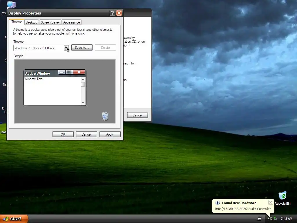The width and height of the screenshot is (297, 223).
Task: Click Cancel in the background wizard window
Action: [137, 115]
